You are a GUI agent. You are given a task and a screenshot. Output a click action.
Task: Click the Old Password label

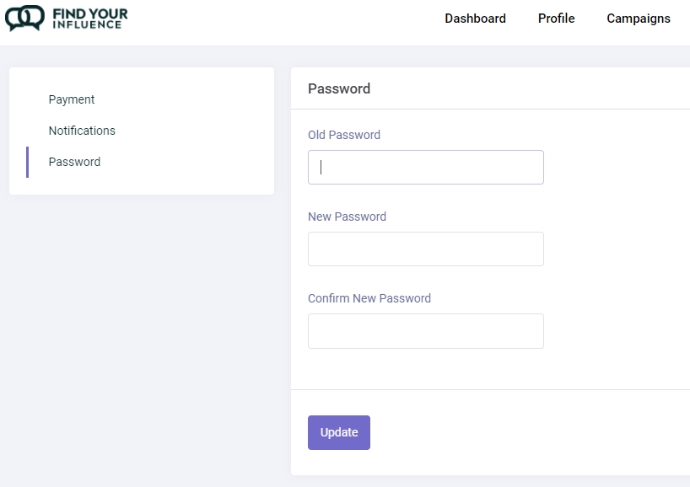344,135
